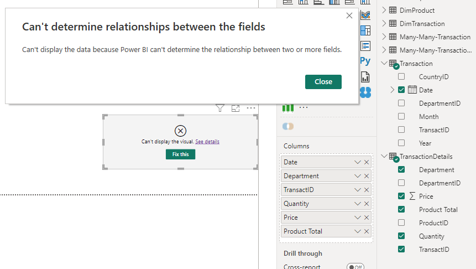The height and width of the screenshot is (269, 476).
Task: Remove TransactID from Columns well
Action: point(367,190)
